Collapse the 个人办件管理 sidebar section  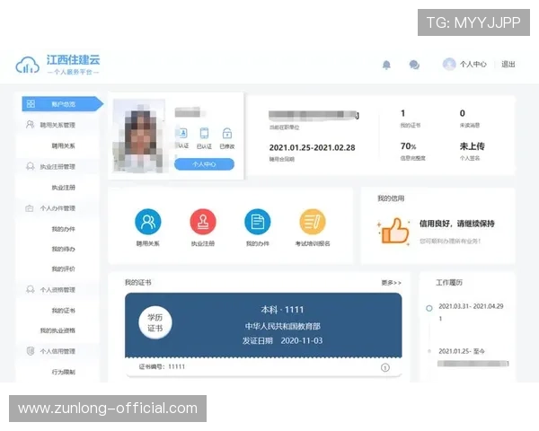57,208
